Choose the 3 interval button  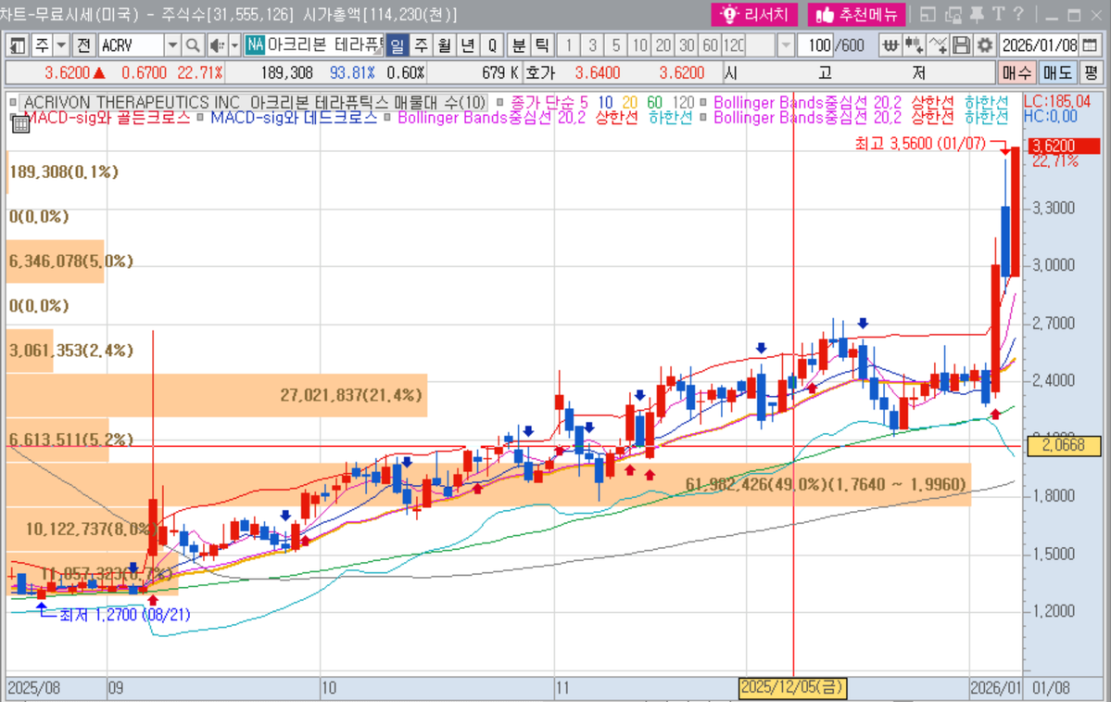[x=592, y=46]
